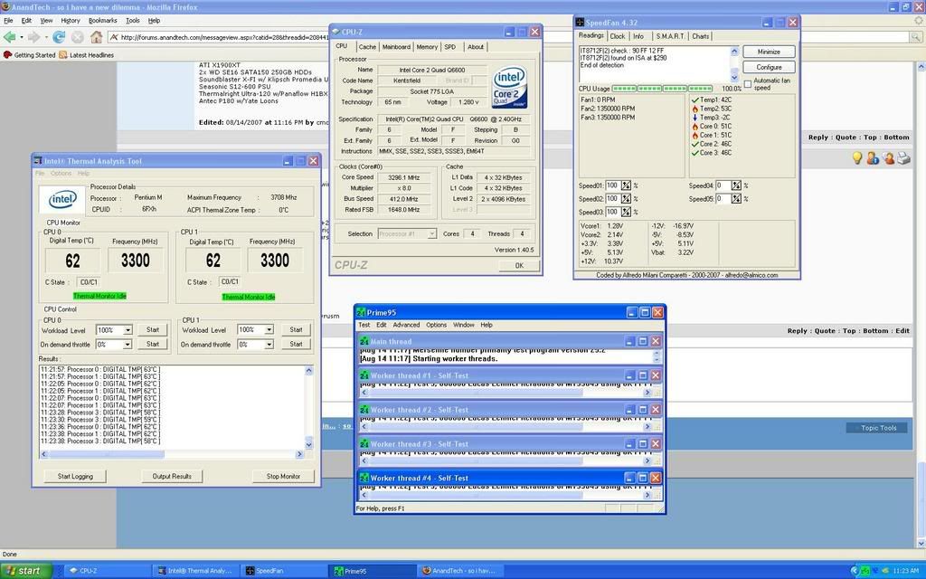Image resolution: width=926 pixels, height=579 pixels.
Task: Click OK in the CPU-Z window
Action: (x=519, y=265)
